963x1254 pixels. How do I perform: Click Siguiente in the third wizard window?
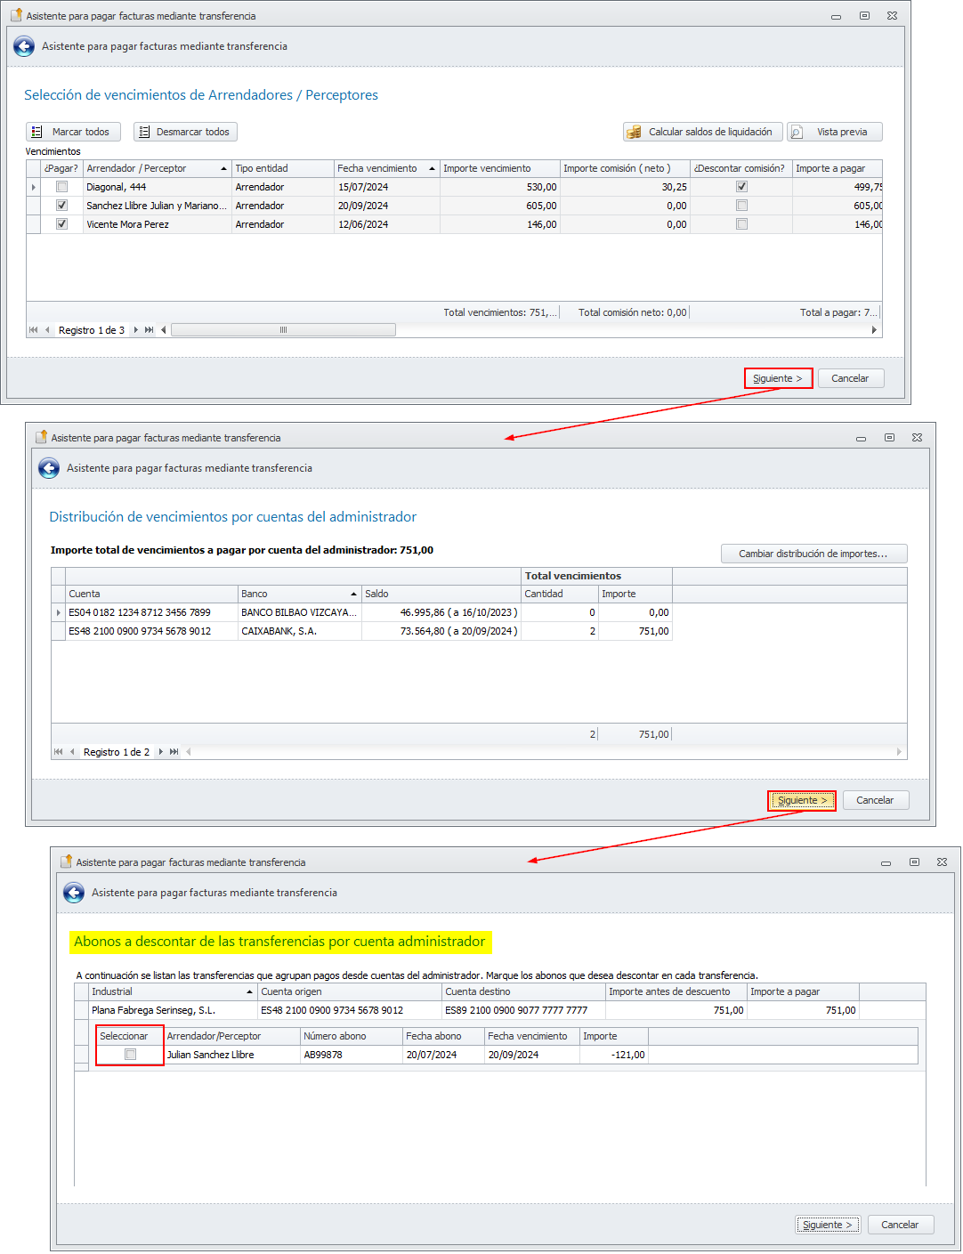[x=828, y=1225]
